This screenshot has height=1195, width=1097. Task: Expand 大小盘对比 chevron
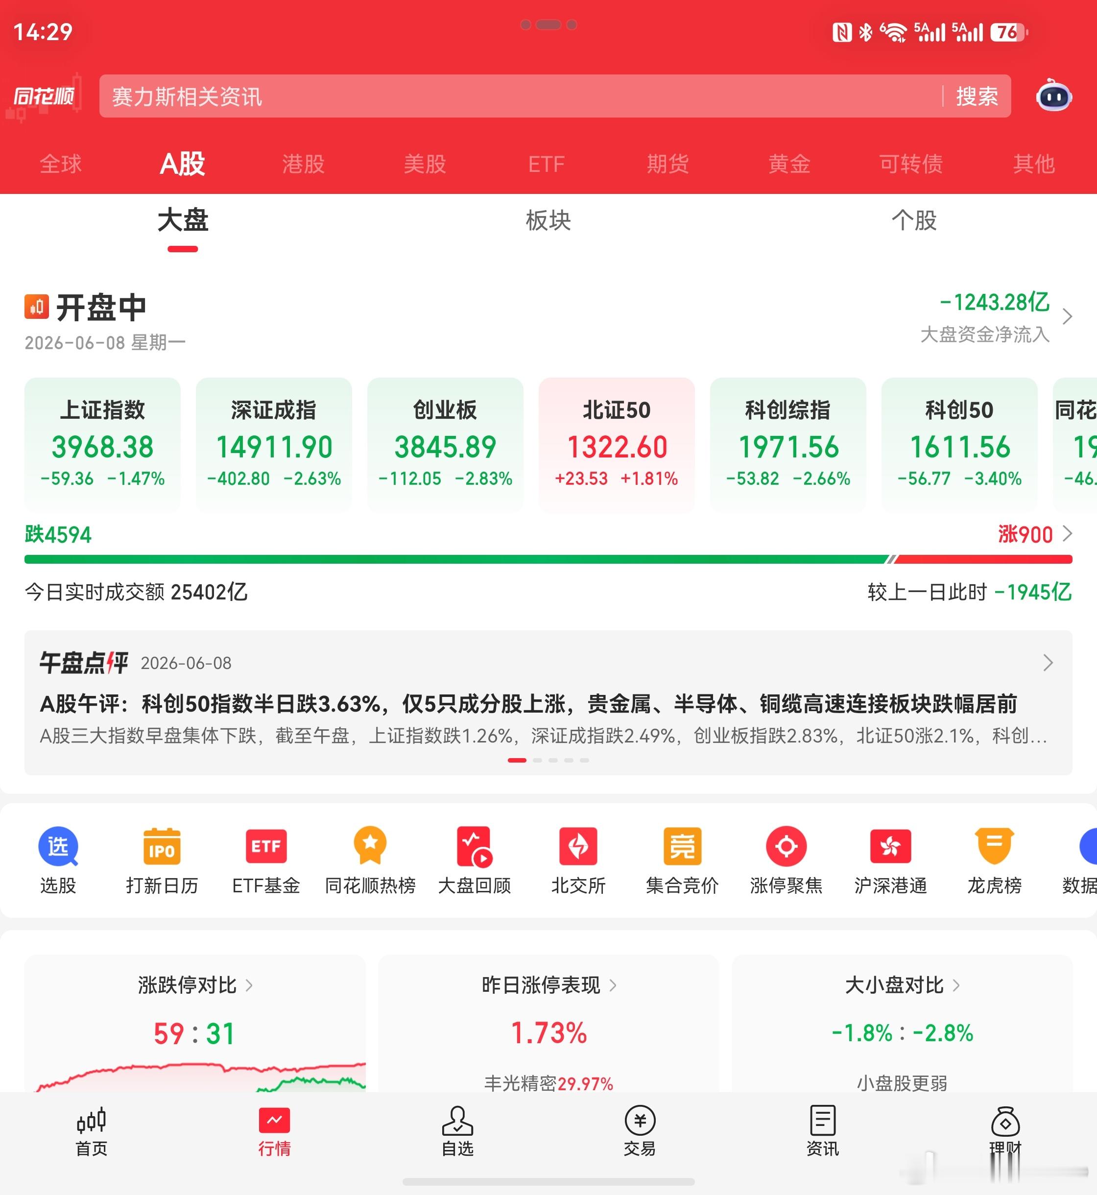click(956, 985)
